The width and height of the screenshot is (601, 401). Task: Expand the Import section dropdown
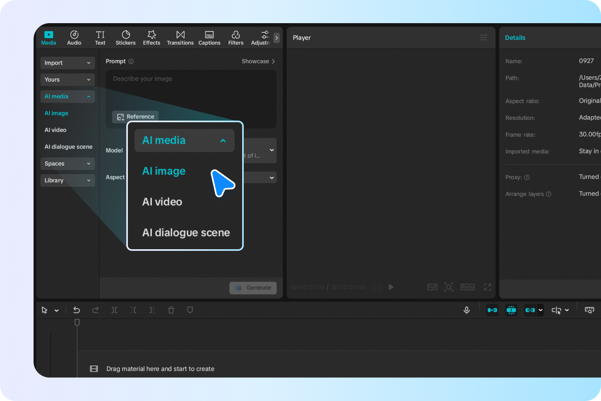click(x=67, y=63)
